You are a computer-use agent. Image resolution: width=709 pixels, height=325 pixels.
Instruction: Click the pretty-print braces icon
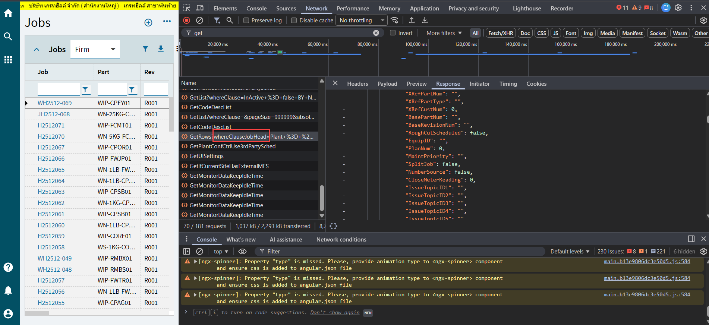333,226
